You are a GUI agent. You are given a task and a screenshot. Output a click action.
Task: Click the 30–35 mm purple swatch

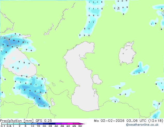click(58, 124)
